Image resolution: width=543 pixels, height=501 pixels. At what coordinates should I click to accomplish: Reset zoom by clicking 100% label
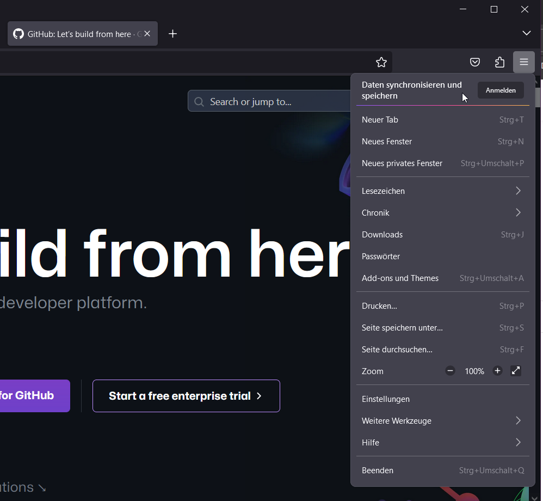click(474, 371)
